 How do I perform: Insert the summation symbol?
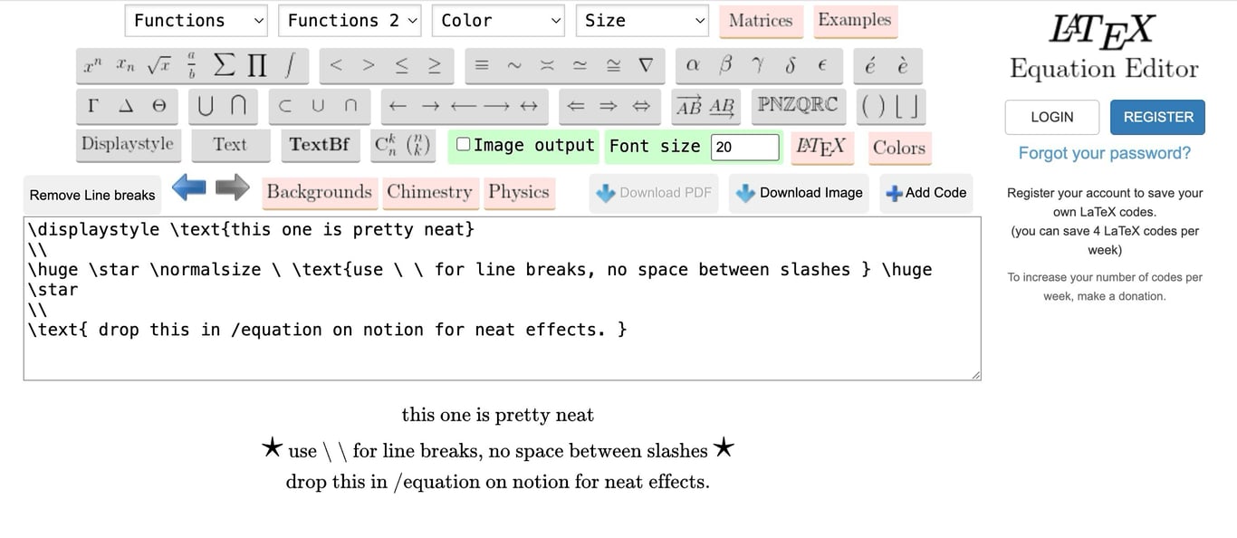[222, 64]
